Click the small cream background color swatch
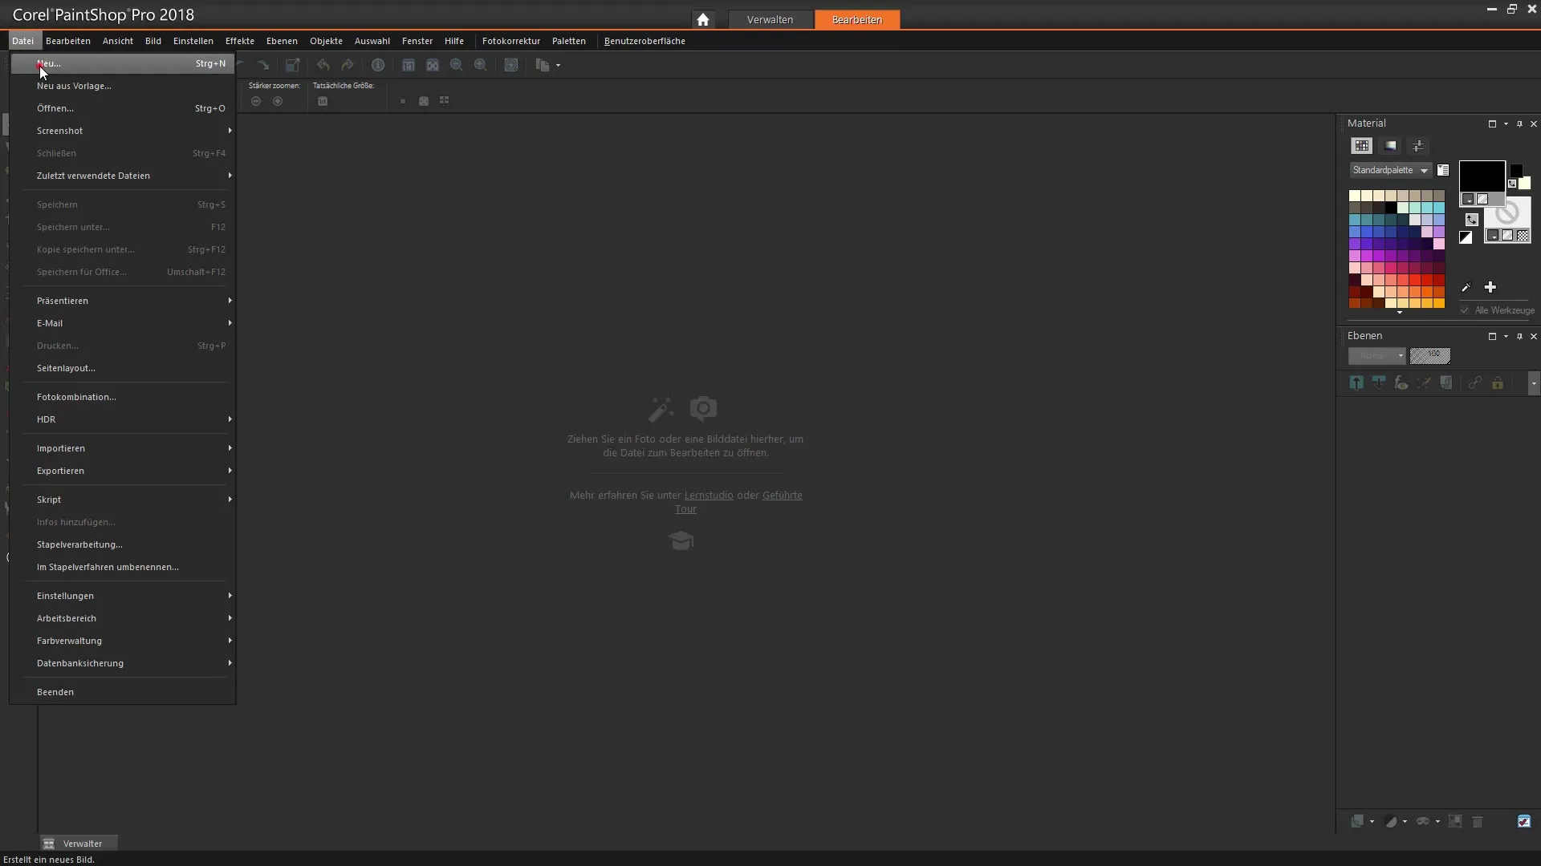This screenshot has width=1541, height=866. (1524, 183)
